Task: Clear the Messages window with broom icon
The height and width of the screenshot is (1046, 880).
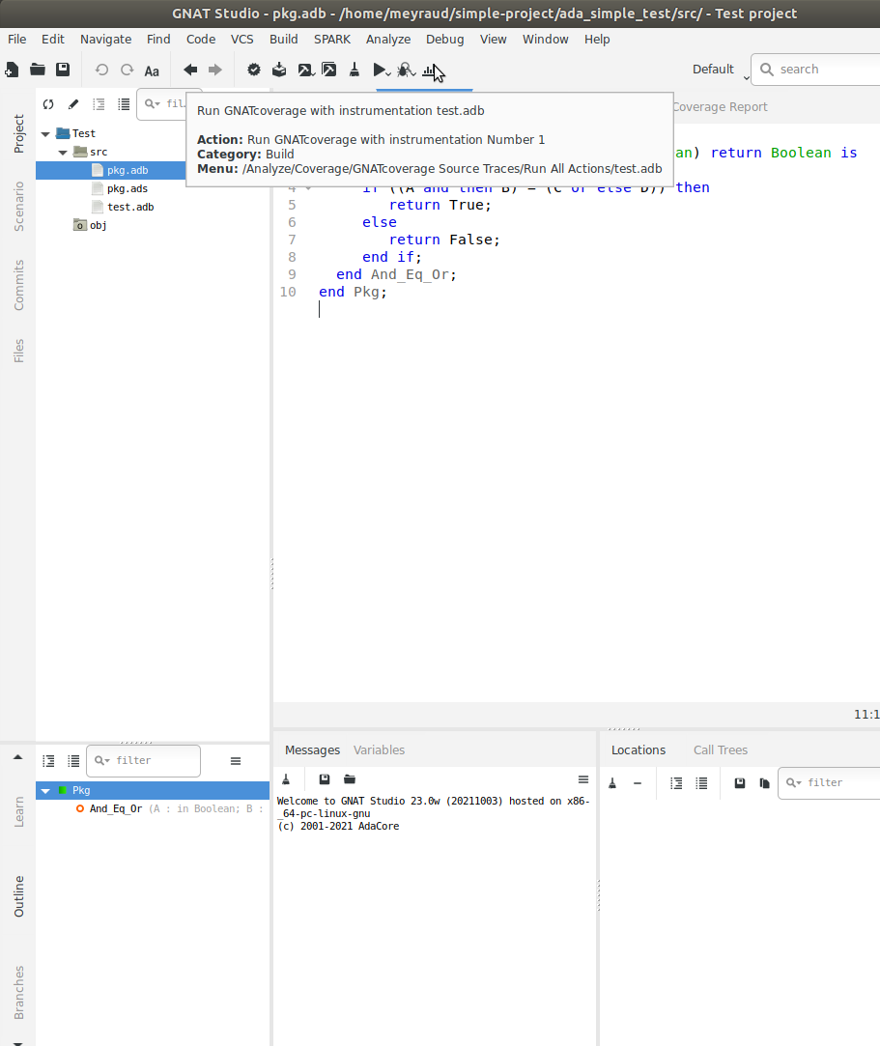Action: [x=286, y=779]
